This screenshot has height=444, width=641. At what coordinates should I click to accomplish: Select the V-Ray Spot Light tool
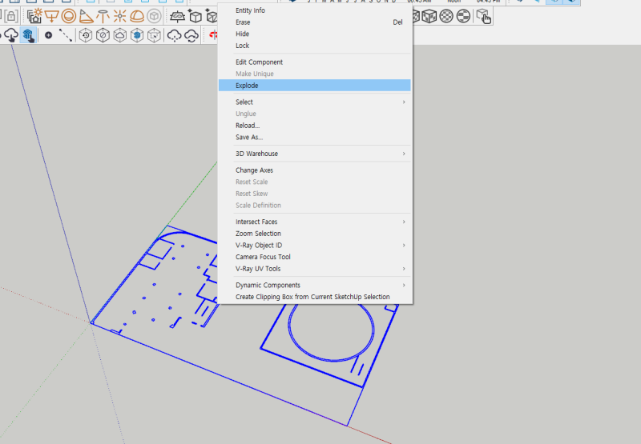pos(86,16)
